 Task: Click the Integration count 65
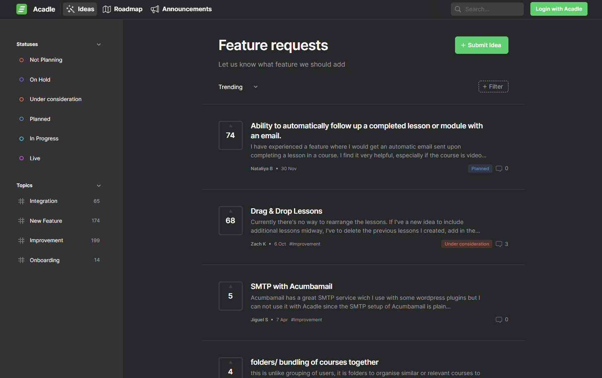coord(96,201)
